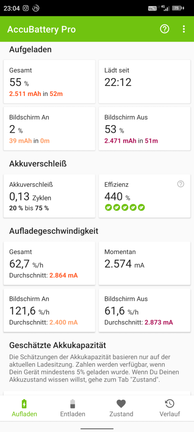This screenshot has width=194, height=432.
Task: Tap the Bildschirm An 121,6 %/h card
Action: (x=49, y=310)
